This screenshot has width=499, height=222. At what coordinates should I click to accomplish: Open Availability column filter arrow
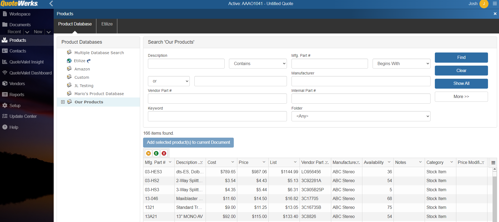[x=389, y=162]
